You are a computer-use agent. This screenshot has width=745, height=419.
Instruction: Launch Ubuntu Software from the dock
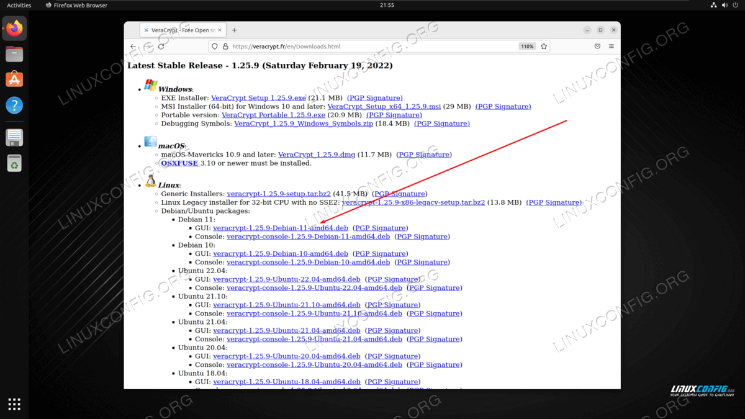coord(14,79)
